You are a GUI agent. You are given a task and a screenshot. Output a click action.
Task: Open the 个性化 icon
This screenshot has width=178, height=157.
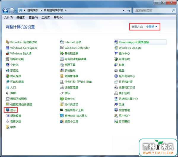pos(7,65)
